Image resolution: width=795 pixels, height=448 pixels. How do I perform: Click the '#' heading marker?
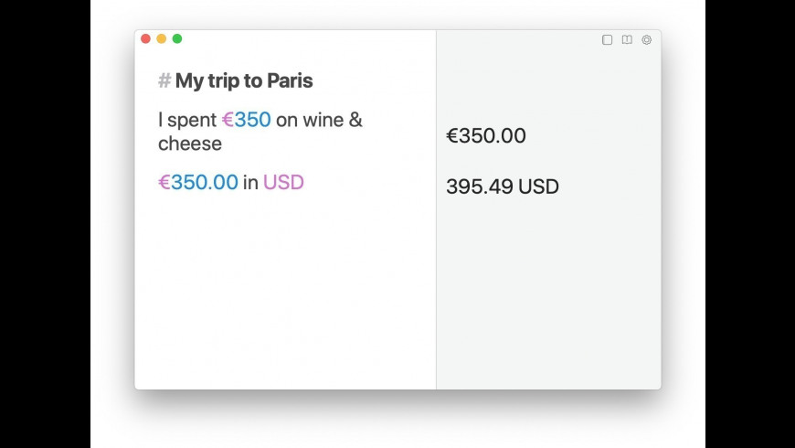click(x=164, y=81)
